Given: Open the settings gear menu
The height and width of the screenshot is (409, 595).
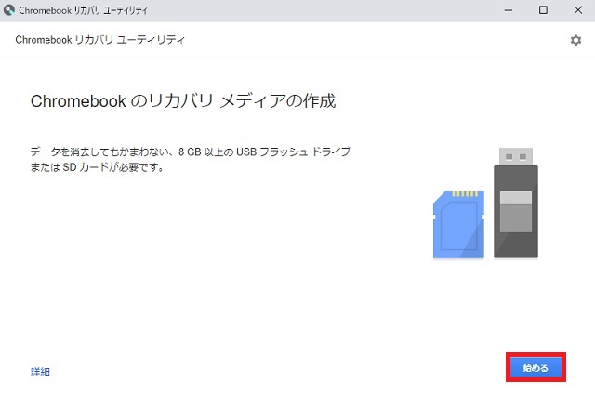Looking at the screenshot, I should click(x=575, y=40).
